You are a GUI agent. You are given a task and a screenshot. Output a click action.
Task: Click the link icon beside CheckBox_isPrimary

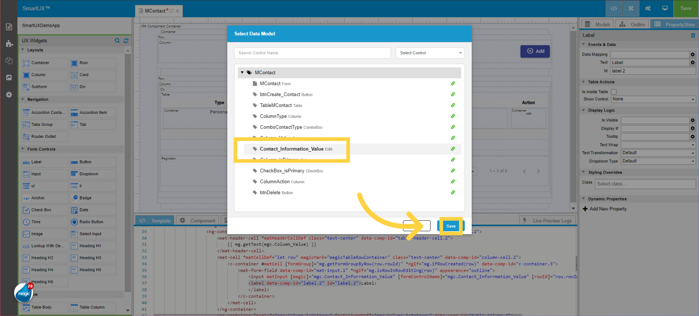[x=453, y=171]
